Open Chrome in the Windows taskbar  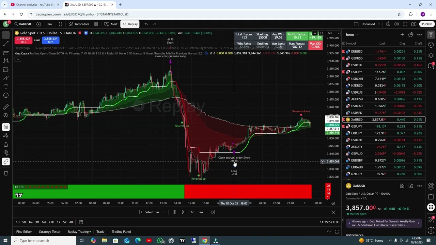(204, 241)
